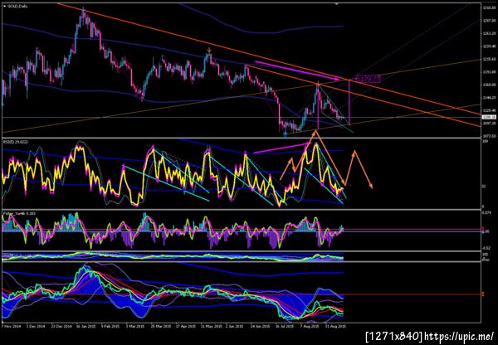
Task: Click the 1168.00 price scale label
Action: click(x=491, y=85)
